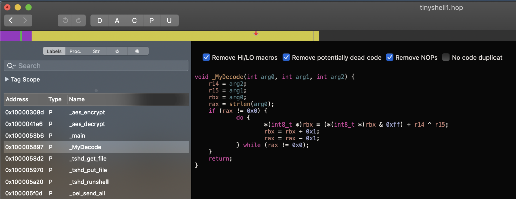Click the return statement in pseudocode
The width and height of the screenshot is (516, 199).
tap(219, 158)
